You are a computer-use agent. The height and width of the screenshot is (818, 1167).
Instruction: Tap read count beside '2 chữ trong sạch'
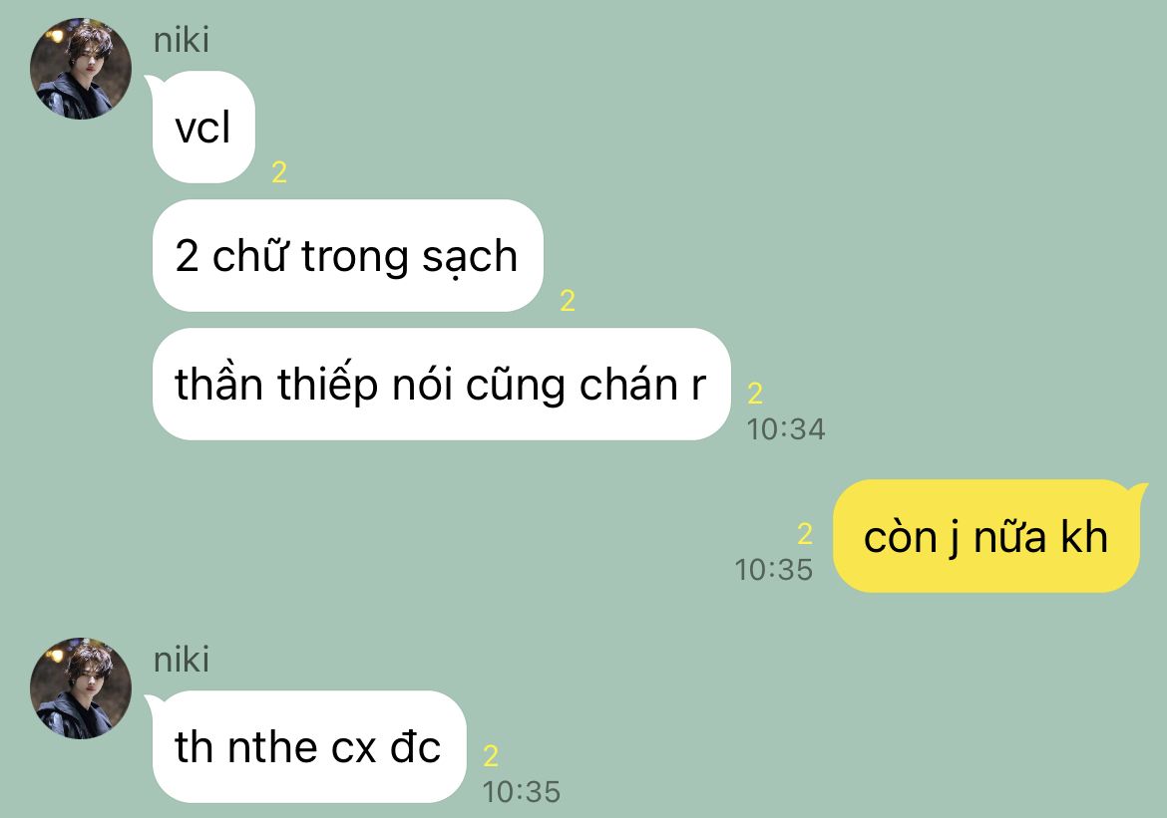point(568,301)
